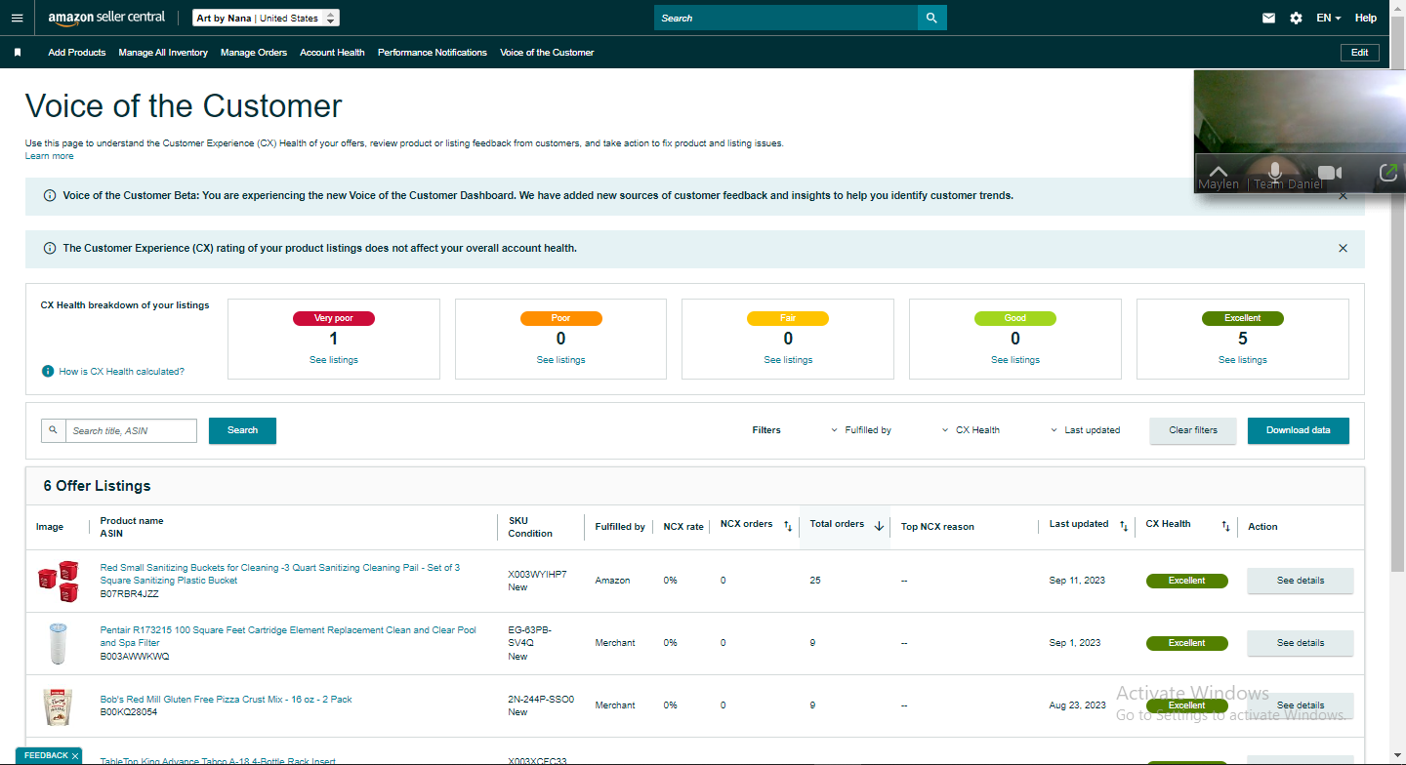The height and width of the screenshot is (765, 1406).
Task: Dismiss the Voice of the Customer Beta banner
Action: pyautogui.click(x=1343, y=196)
